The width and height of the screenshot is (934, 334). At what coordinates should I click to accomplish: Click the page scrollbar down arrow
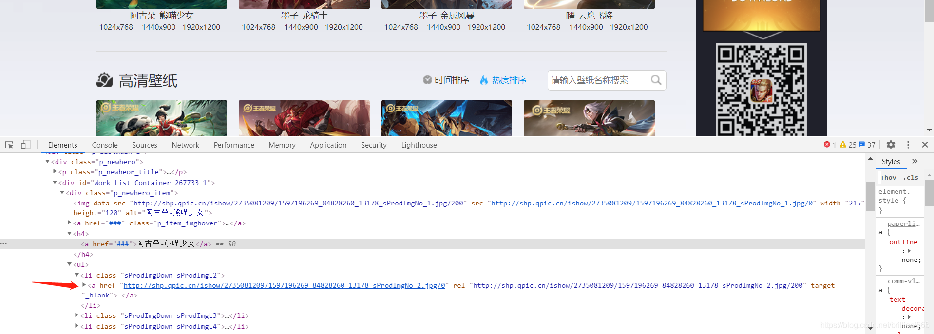929,130
